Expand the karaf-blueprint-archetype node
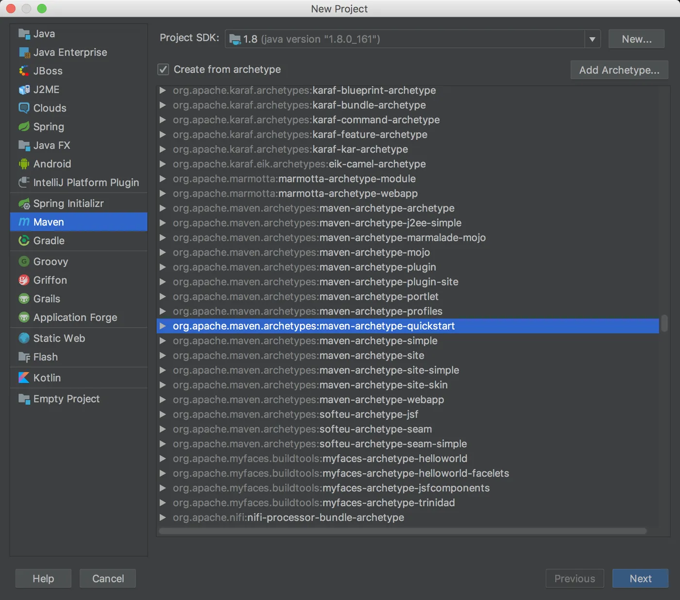Image resolution: width=680 pixels, height=600 pixels. 163,90
